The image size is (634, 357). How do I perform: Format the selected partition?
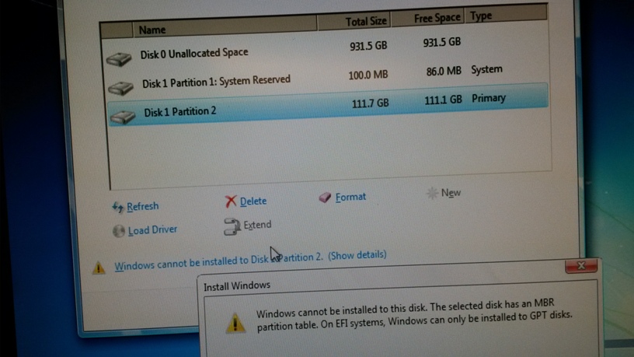(x=350, y=197)
